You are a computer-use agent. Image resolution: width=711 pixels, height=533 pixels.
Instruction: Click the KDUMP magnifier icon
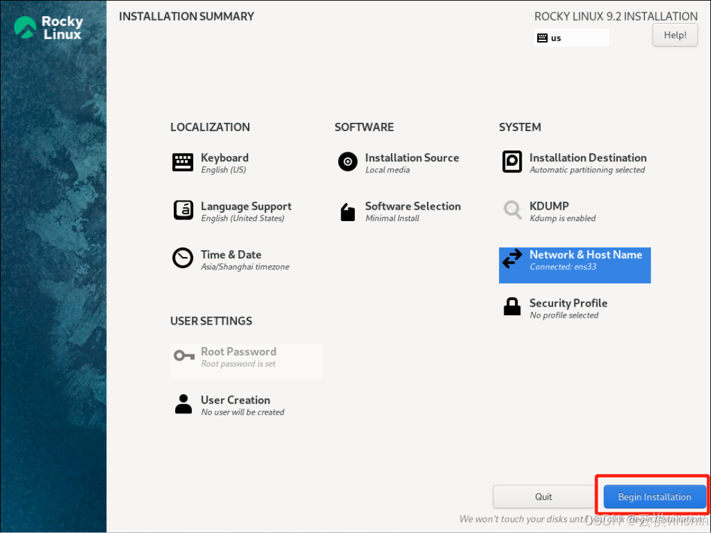pos(513,210)
